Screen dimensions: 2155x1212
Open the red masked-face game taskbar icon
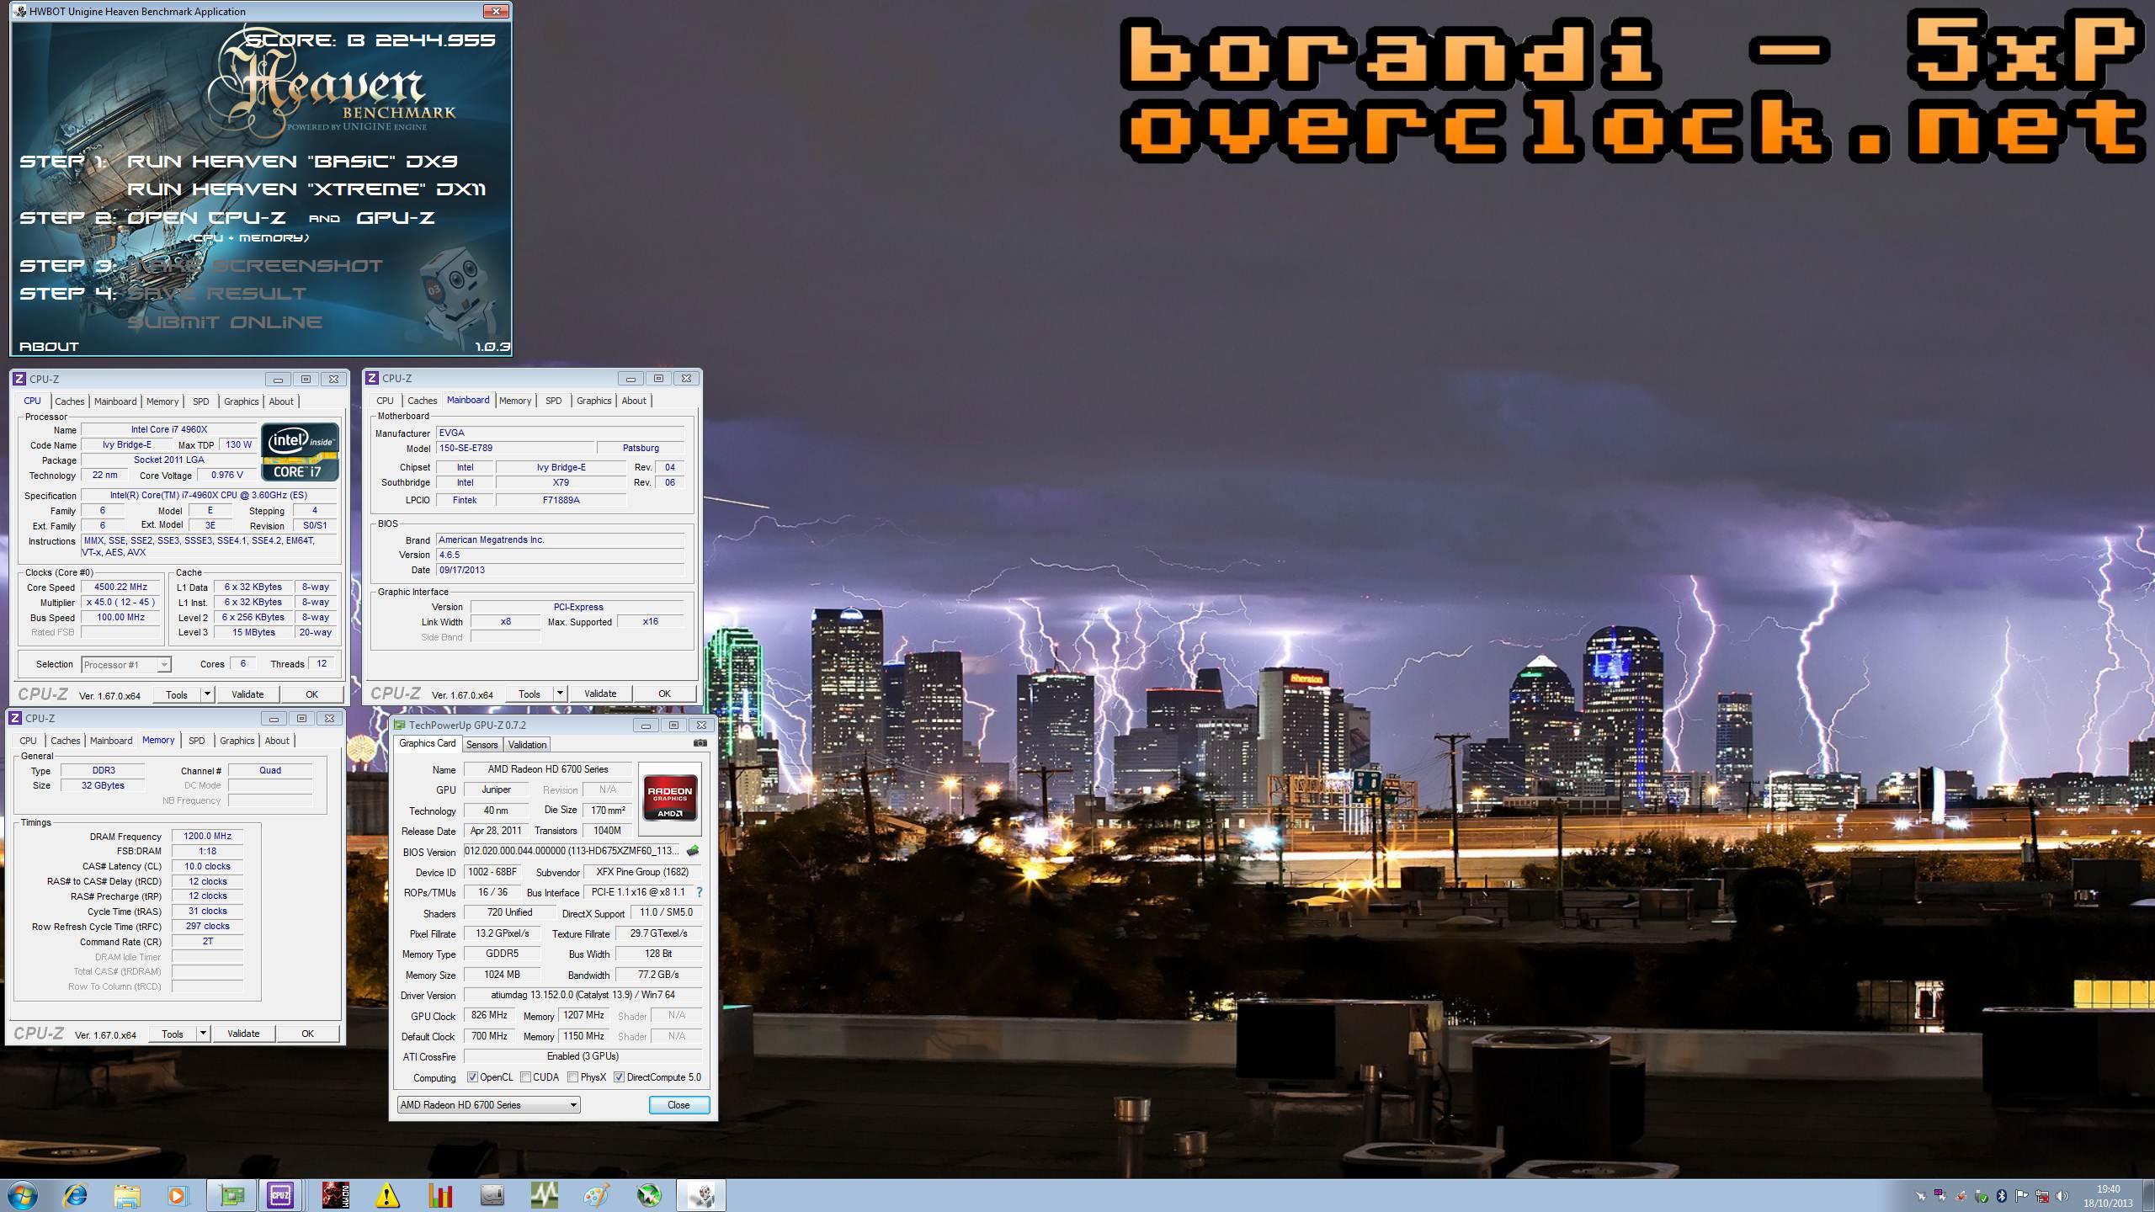pyautogui.click(x=335, y=1195)
